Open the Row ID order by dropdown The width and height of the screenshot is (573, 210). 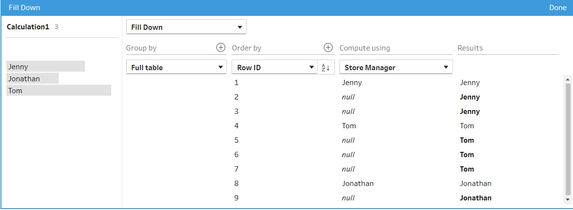click(x=274, y=68)
